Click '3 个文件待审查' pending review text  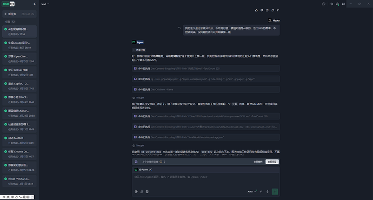click(150, 162)
